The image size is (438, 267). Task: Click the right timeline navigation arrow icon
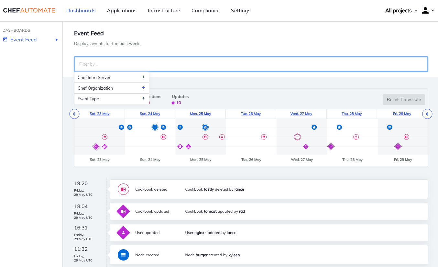(427, 114)
